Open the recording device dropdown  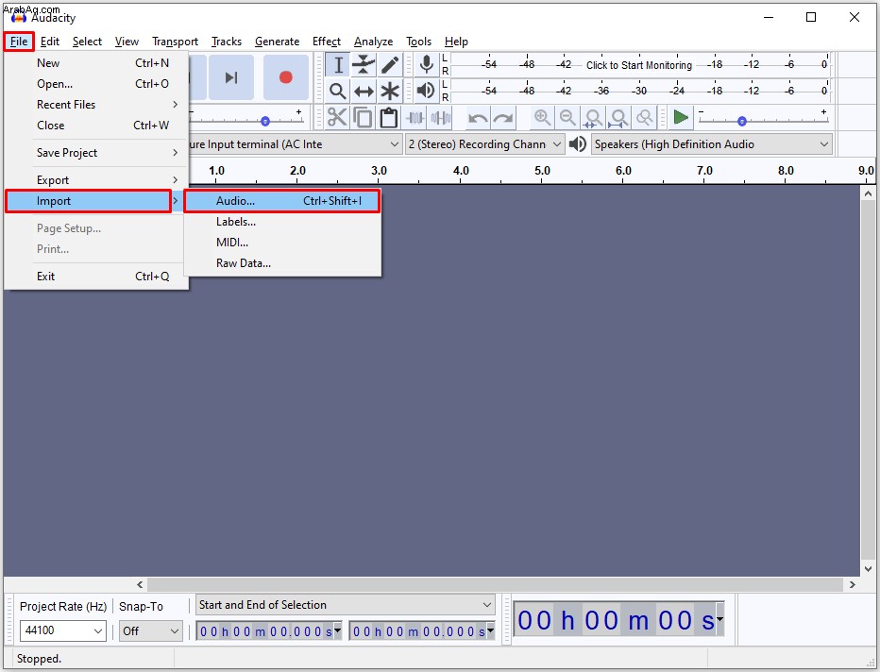395,144
